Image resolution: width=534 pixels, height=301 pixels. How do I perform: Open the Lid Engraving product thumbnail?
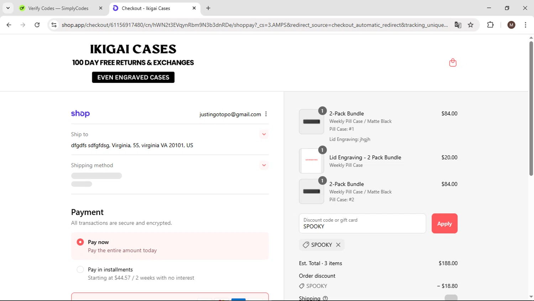[x=311, y=161]
